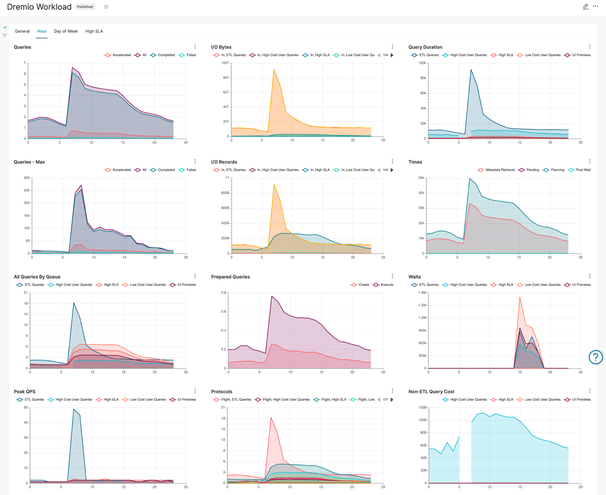Open the Non-ETL Query Cost options menu

tap(589, 391)
